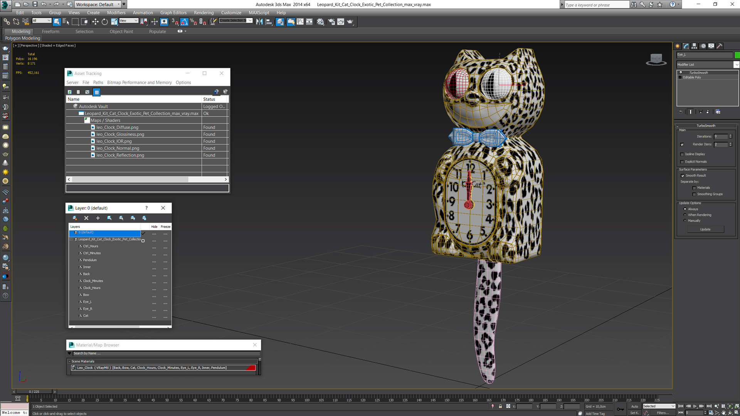This screenshot has width=740, height=416.
Task: Click Pin Stack icon under modifier stack
Action: tap(681, 112)
